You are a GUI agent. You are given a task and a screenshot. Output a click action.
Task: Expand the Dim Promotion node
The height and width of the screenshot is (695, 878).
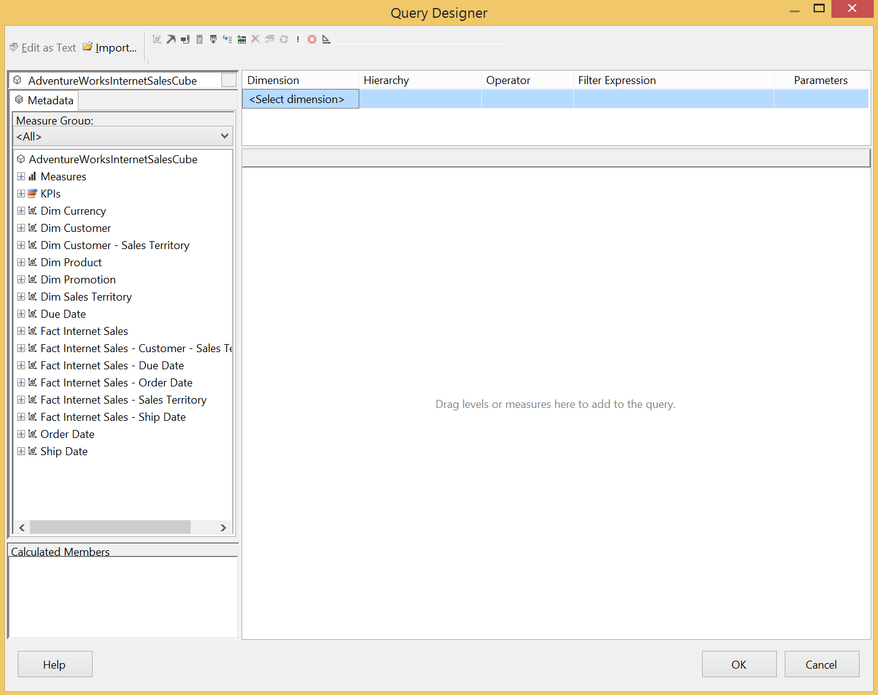[21, 280]
